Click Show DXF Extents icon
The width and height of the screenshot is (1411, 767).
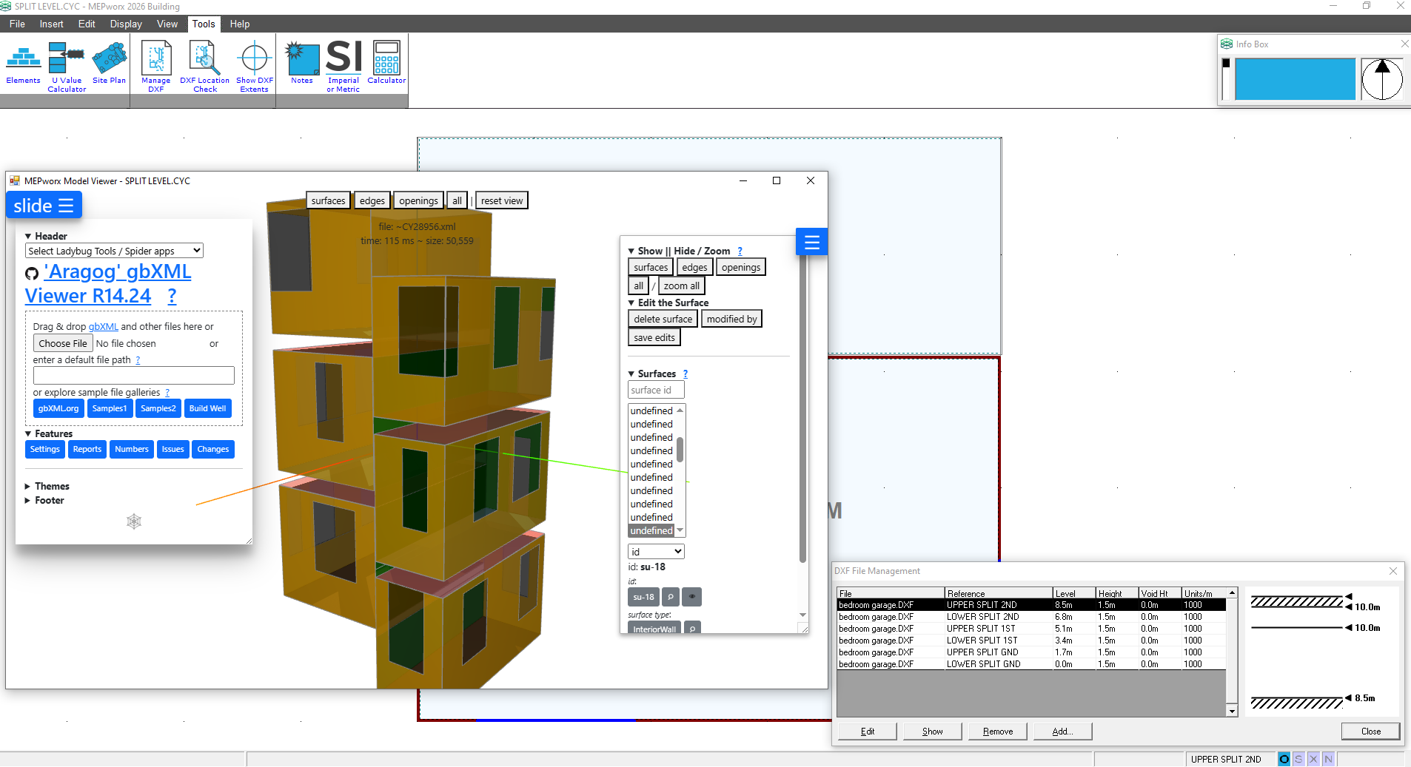[x=254, y=67]
